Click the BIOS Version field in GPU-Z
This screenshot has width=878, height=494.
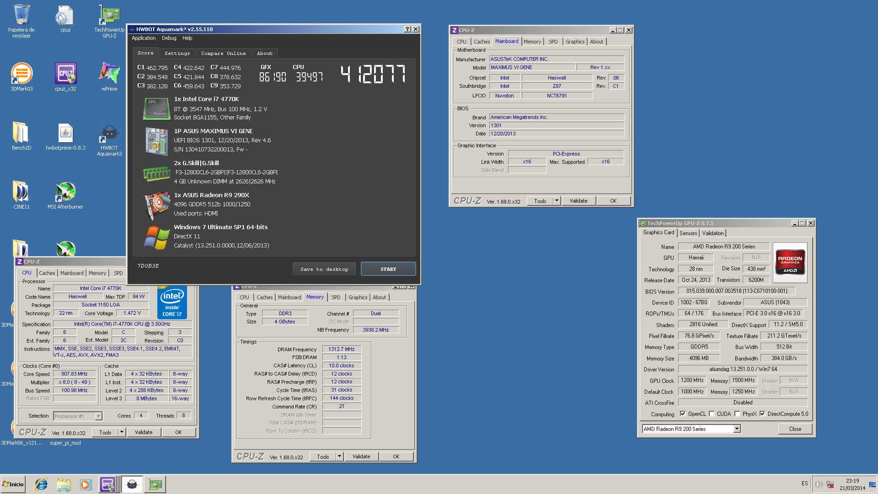737,291
